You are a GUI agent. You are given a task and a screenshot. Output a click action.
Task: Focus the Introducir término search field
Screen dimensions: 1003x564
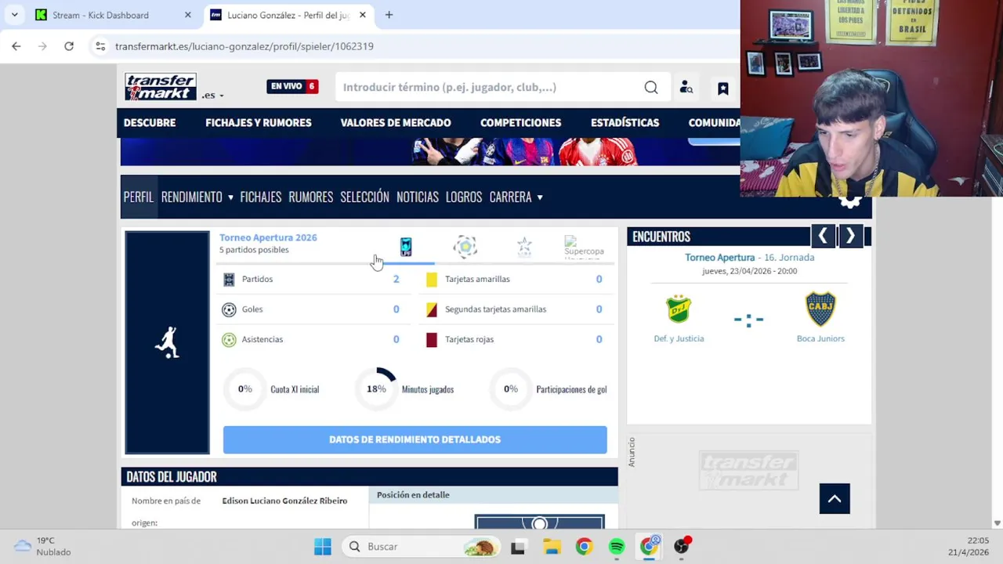(x=490, y=87)
